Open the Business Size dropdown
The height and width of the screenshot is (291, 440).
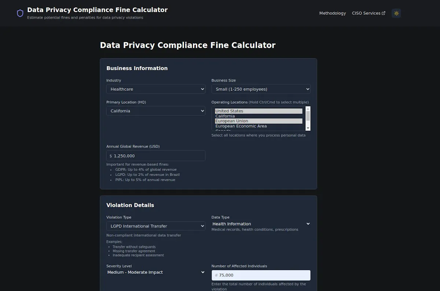coord(261,89)
